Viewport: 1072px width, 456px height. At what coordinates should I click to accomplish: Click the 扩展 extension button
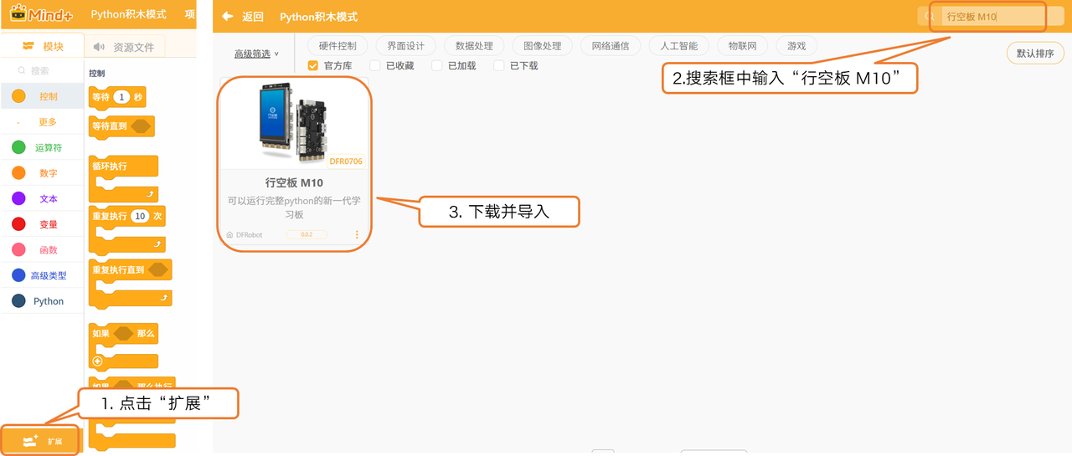coord(42,440)
